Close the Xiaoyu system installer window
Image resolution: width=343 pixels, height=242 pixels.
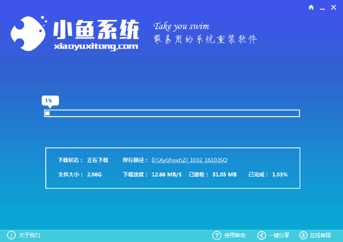pyautogui.click(x=333, y=7)
